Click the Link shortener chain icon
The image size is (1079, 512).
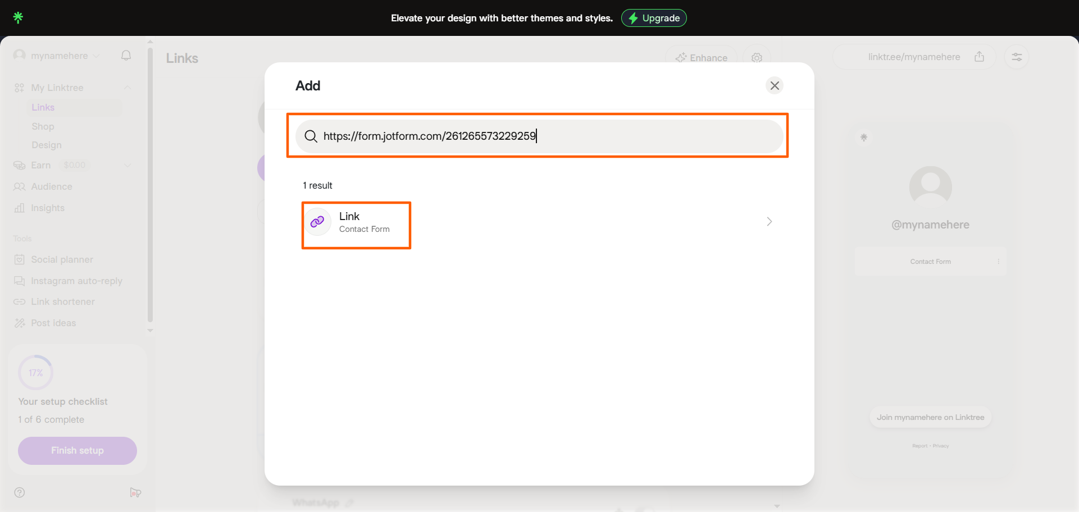pos(20,301)
